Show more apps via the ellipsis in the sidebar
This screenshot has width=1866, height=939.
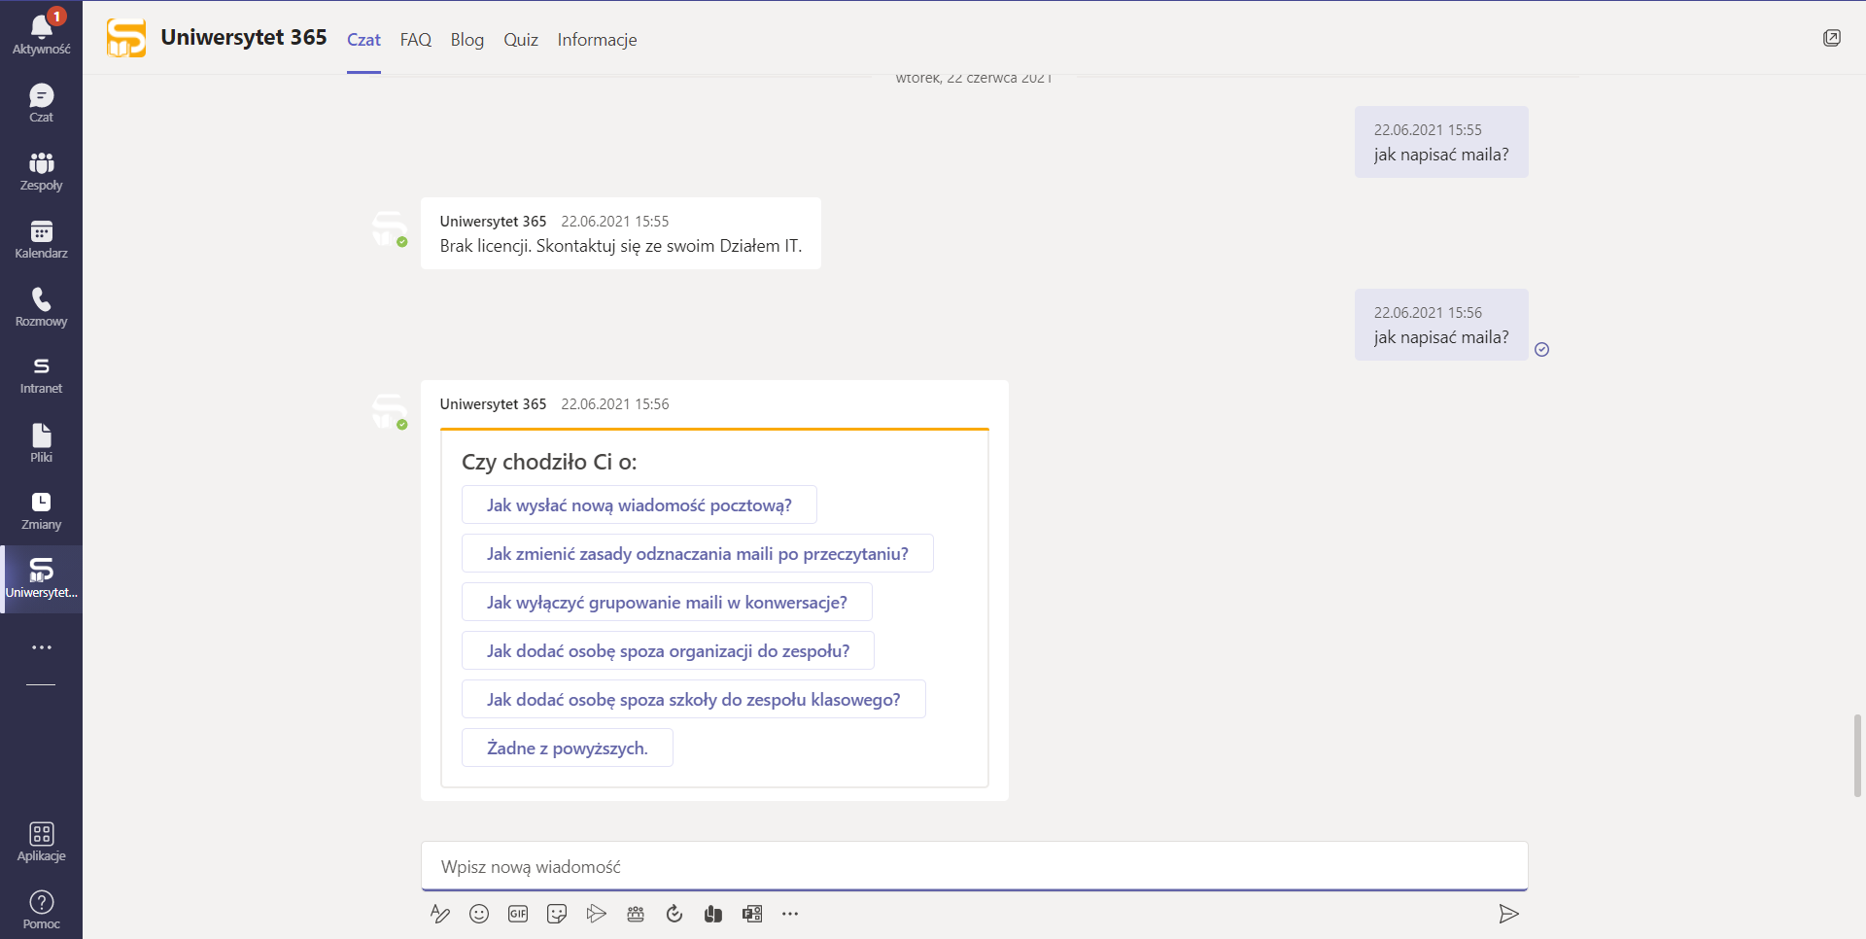pos(41,647)
